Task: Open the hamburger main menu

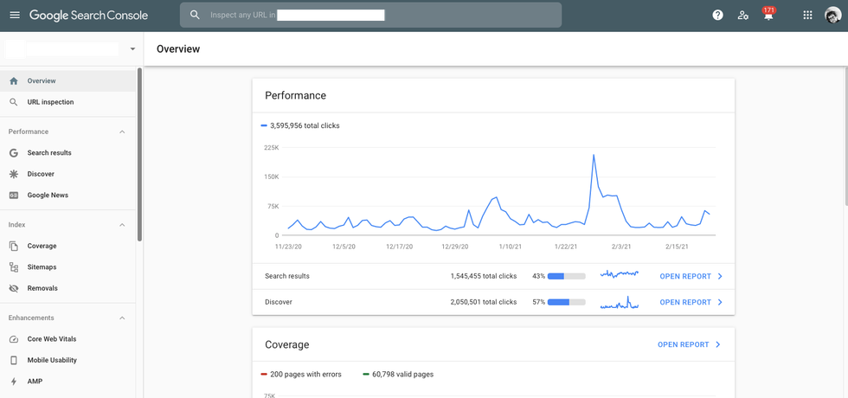Action: click(15, 16)
